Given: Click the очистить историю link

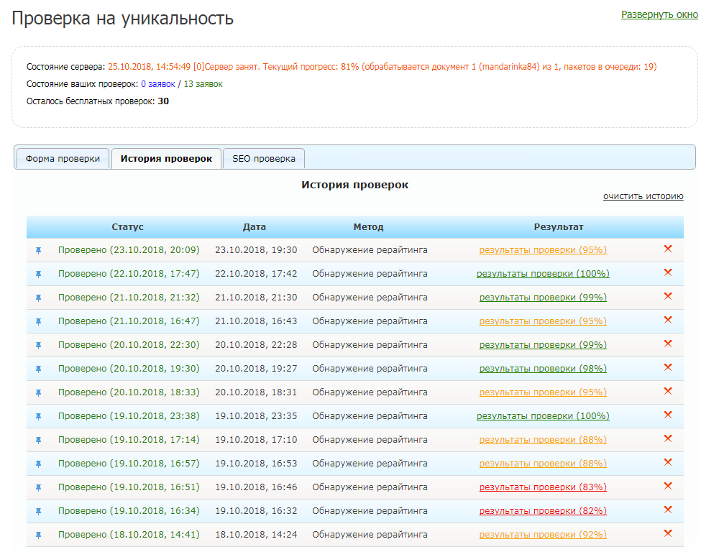Looking at the screenshot, I should tap(643, 196).
